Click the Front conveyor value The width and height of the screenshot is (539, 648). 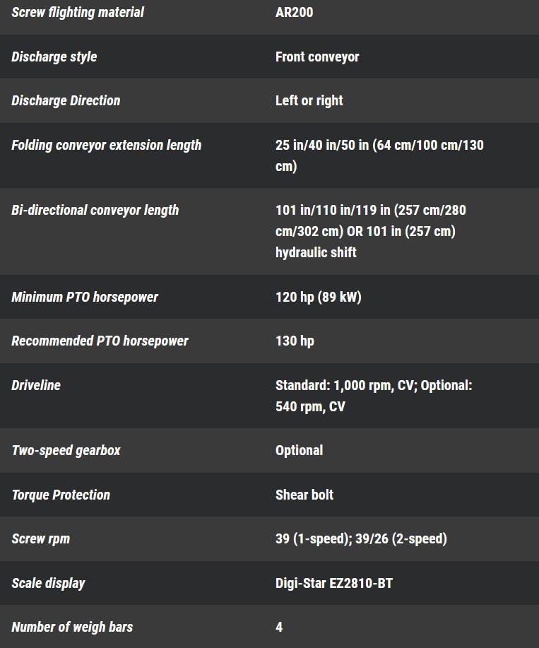(317, 57)
